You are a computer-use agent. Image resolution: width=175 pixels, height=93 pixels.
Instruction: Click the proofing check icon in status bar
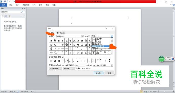tap(18, 91)
